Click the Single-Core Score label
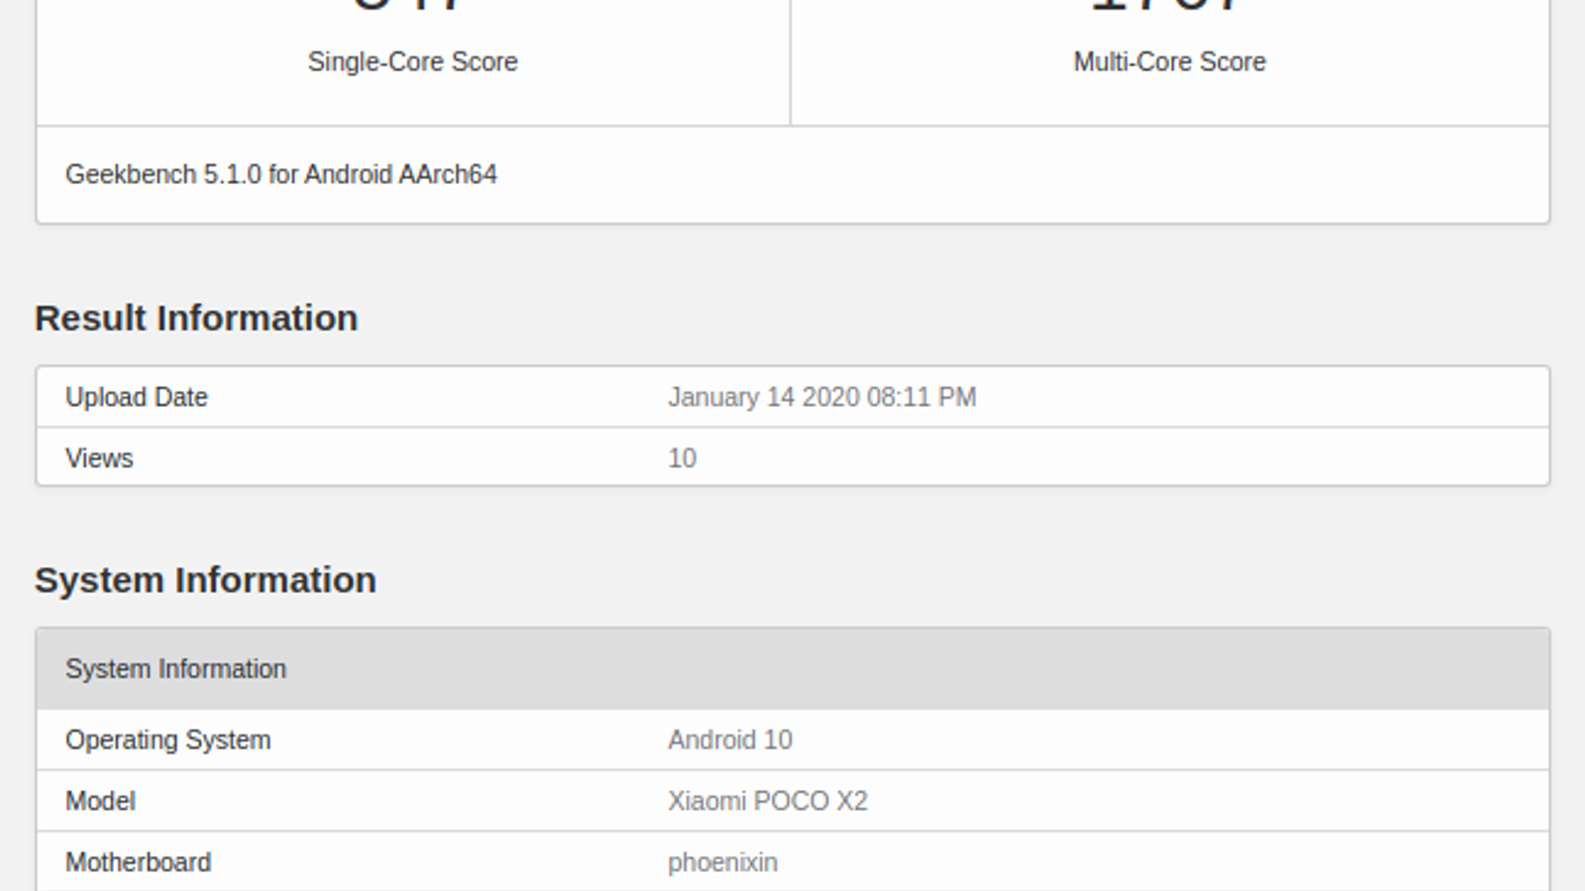 [x=412, y=61]
